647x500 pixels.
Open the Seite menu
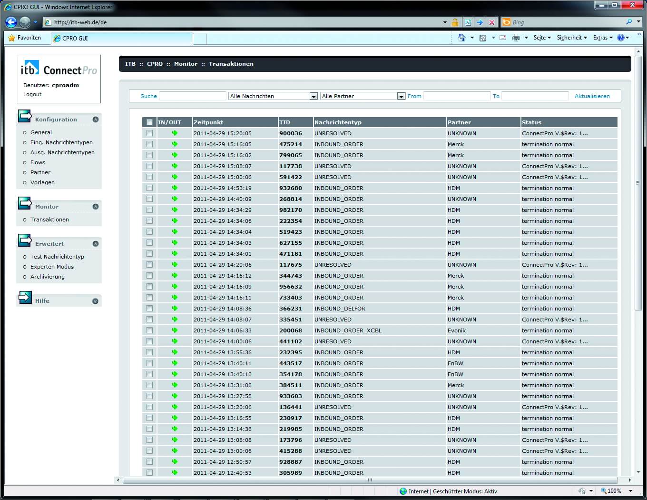pyautogui.click(x=542, y=38)
